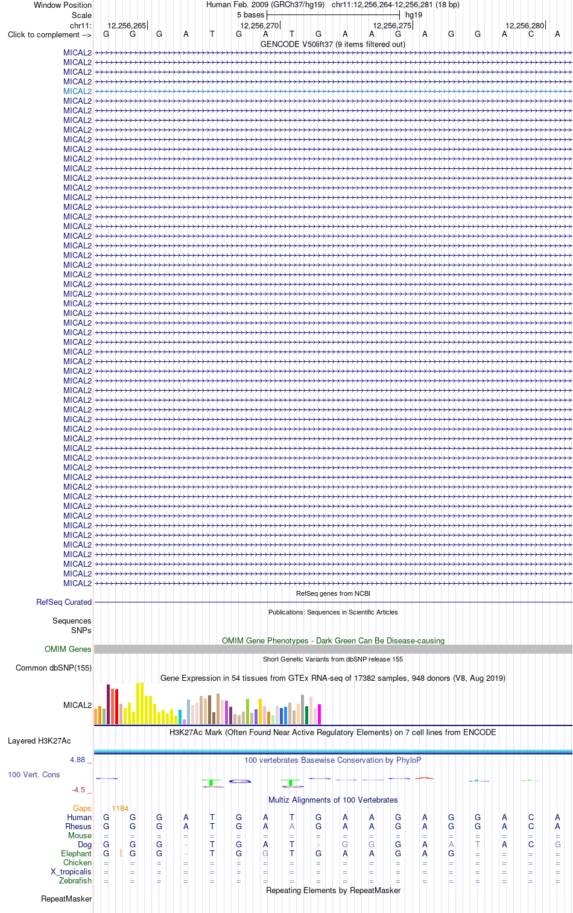Click the Mouse species row label

click(80, 835)
